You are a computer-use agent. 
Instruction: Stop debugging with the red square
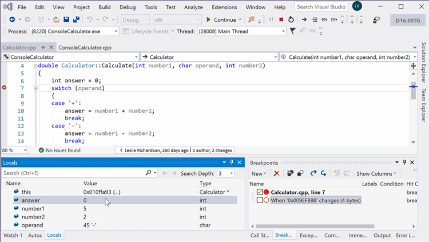281,19
